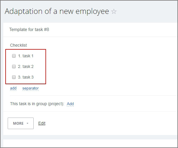Click the '3. task 3' item text
Screen dimensions: 178x148
click(26, 77)
